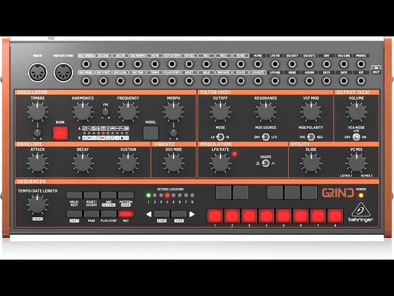
Task: Click the MIX 2 input jack
Action: [223, 64]
